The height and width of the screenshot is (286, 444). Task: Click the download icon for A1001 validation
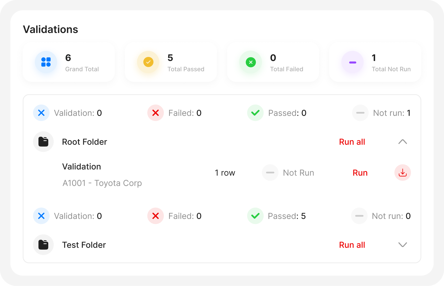(x=402, y=173)
